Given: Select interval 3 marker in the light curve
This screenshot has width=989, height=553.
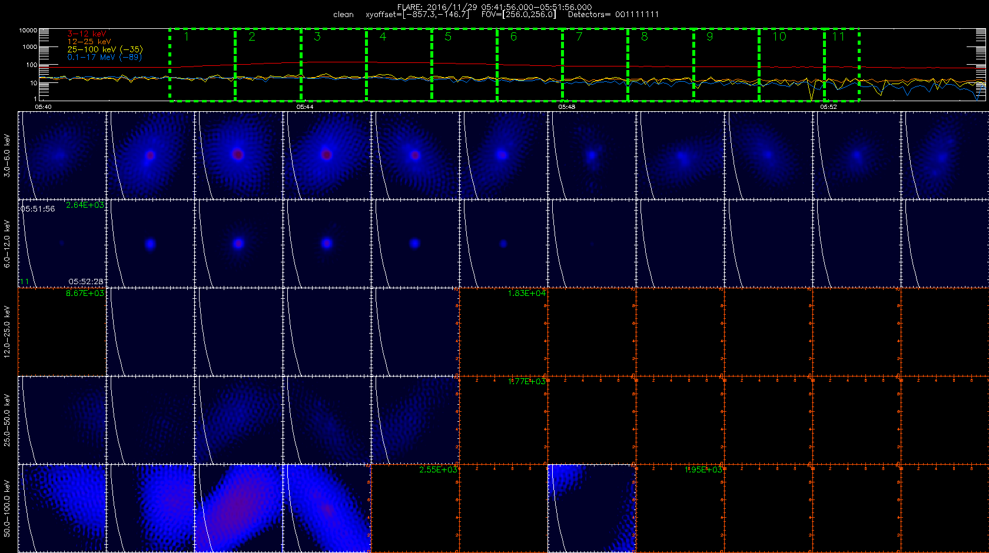Looking at the screenshot, I should [x=317, y=37].
